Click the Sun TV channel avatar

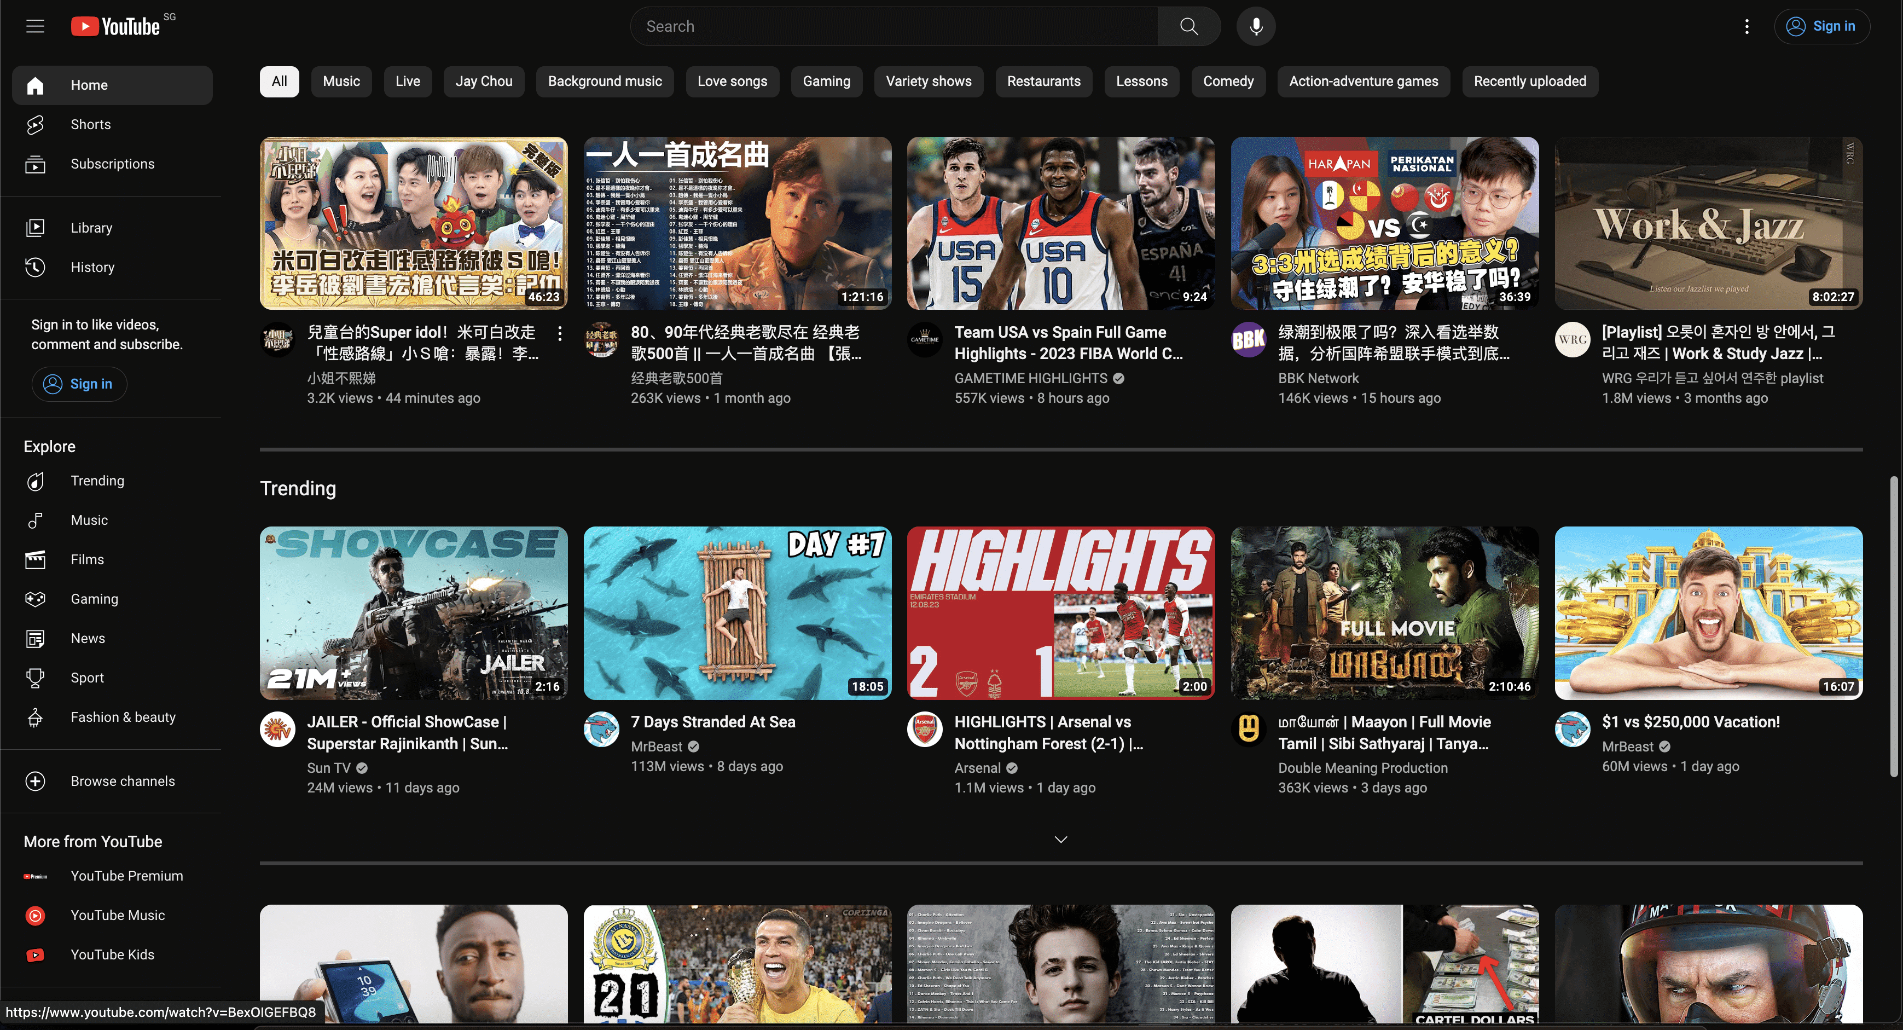[x=278, y=730]
